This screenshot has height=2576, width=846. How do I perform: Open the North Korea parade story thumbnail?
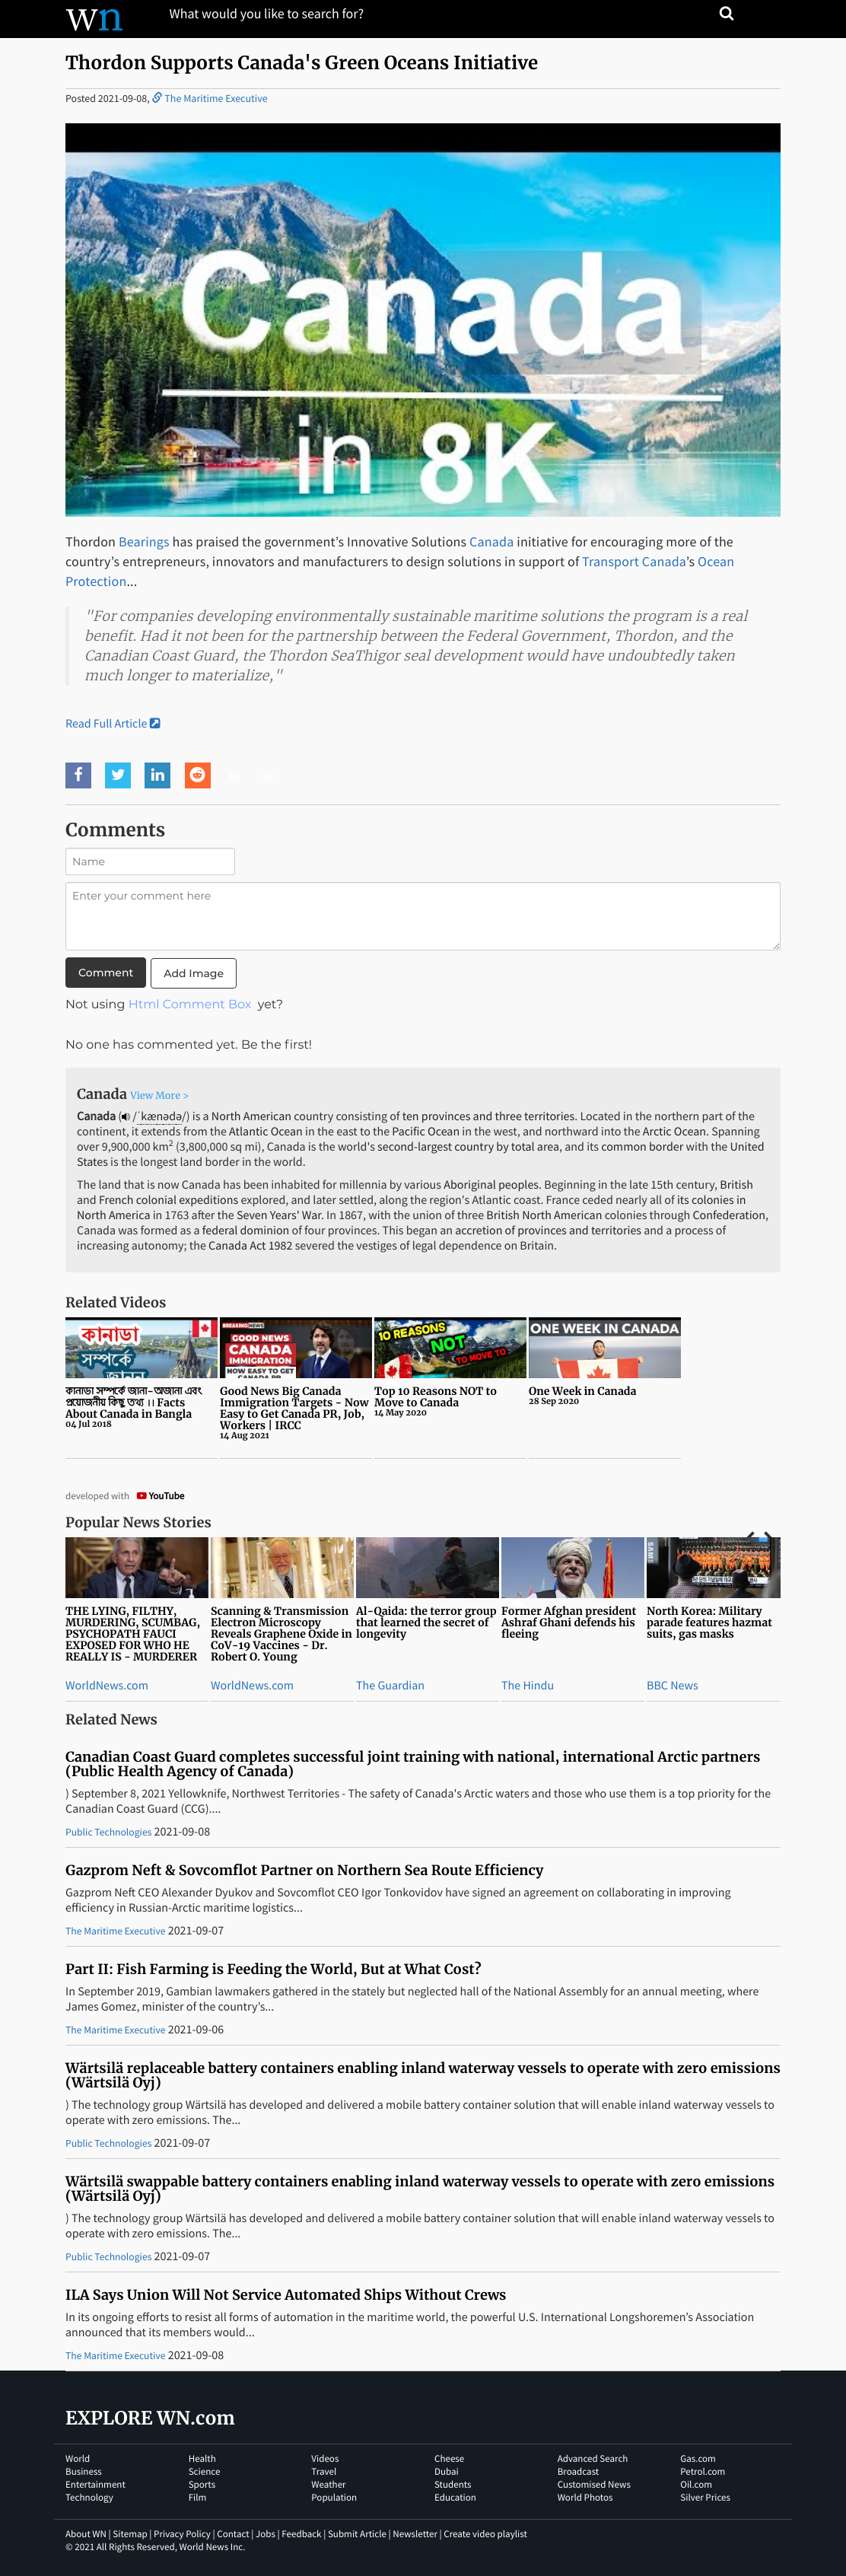coord(713,1567)
